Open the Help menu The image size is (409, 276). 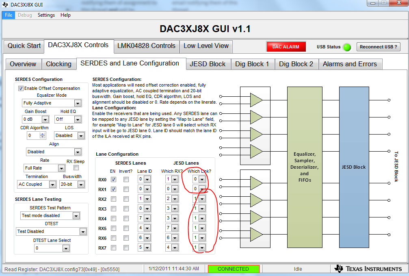(x=65, y=15)
